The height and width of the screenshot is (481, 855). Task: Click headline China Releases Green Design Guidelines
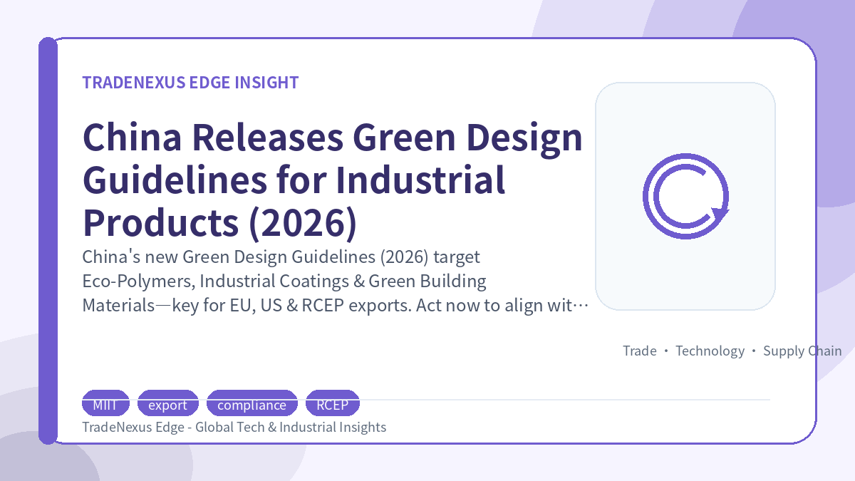coord(333,180)
